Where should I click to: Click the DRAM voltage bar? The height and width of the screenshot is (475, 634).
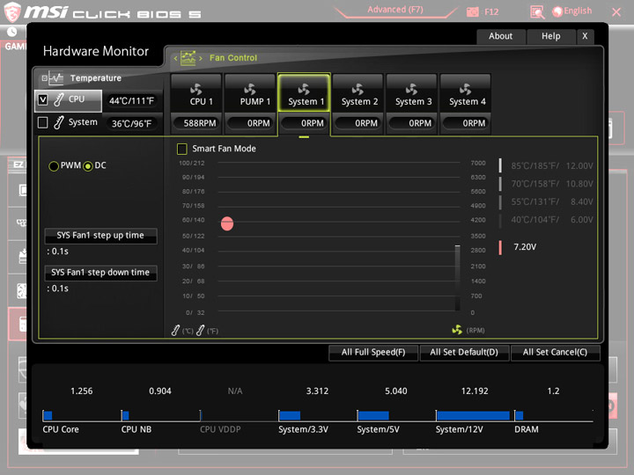click(x=520, y=415)
